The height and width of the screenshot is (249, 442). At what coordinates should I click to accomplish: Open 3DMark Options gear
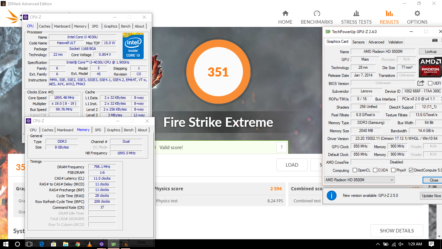click(417, 18)
